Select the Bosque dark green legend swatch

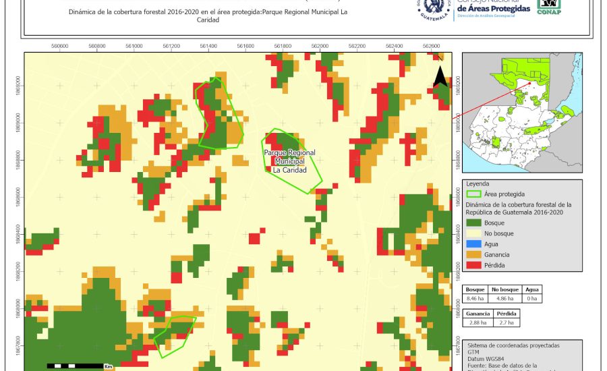473,223
